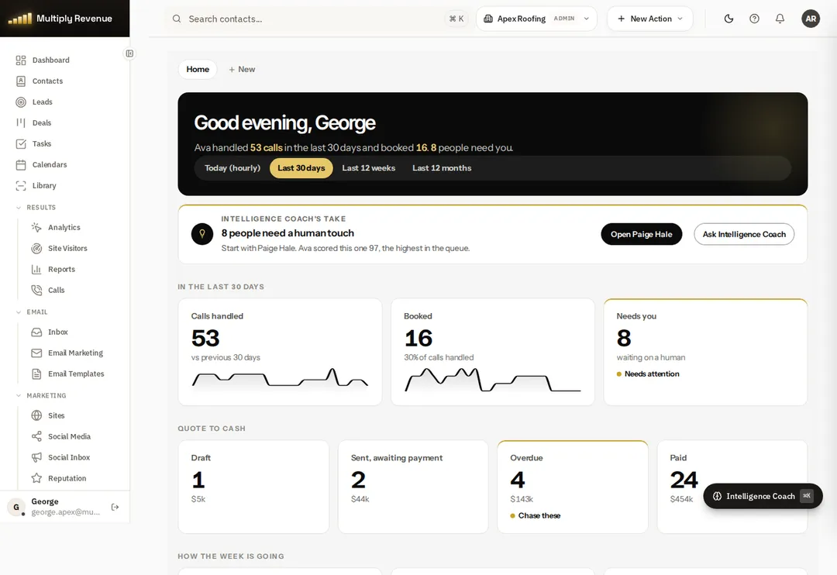Open the Sites globe icon

(x=36, y=415)
